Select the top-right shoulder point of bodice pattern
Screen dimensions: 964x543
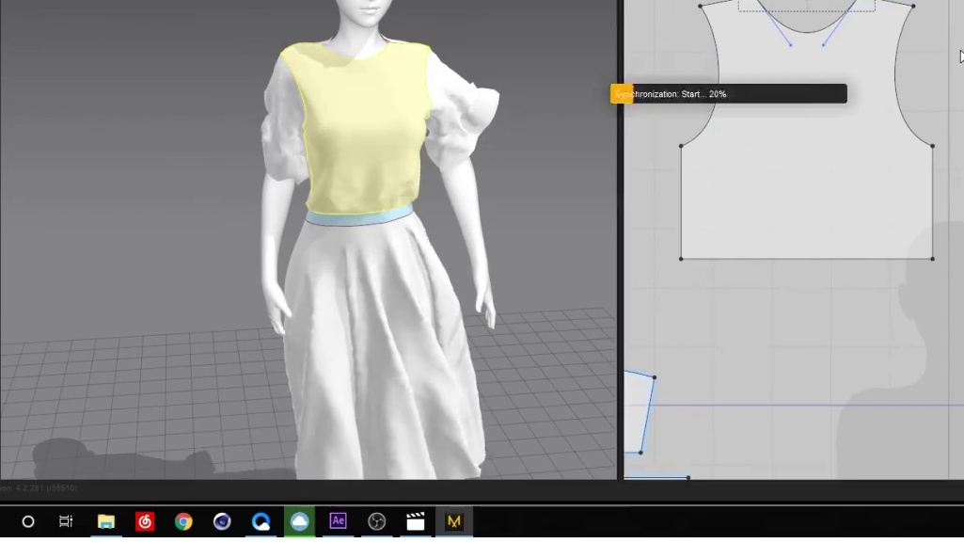[913, 7]
